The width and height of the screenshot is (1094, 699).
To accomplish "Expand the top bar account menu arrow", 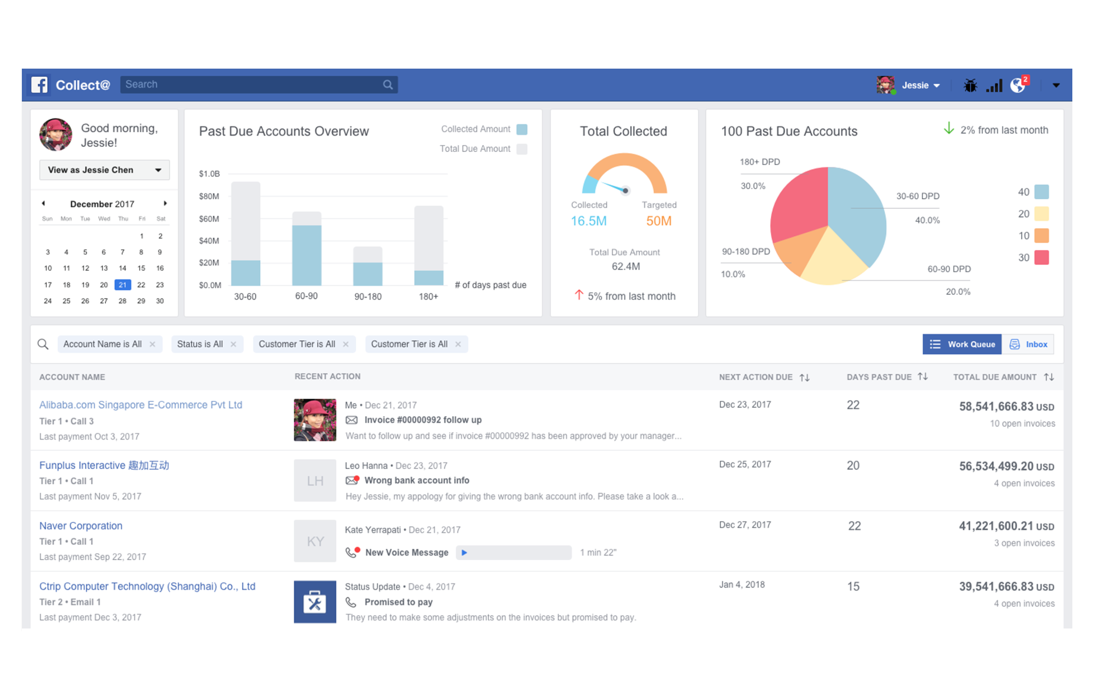I will click(x=1056, y=85).
